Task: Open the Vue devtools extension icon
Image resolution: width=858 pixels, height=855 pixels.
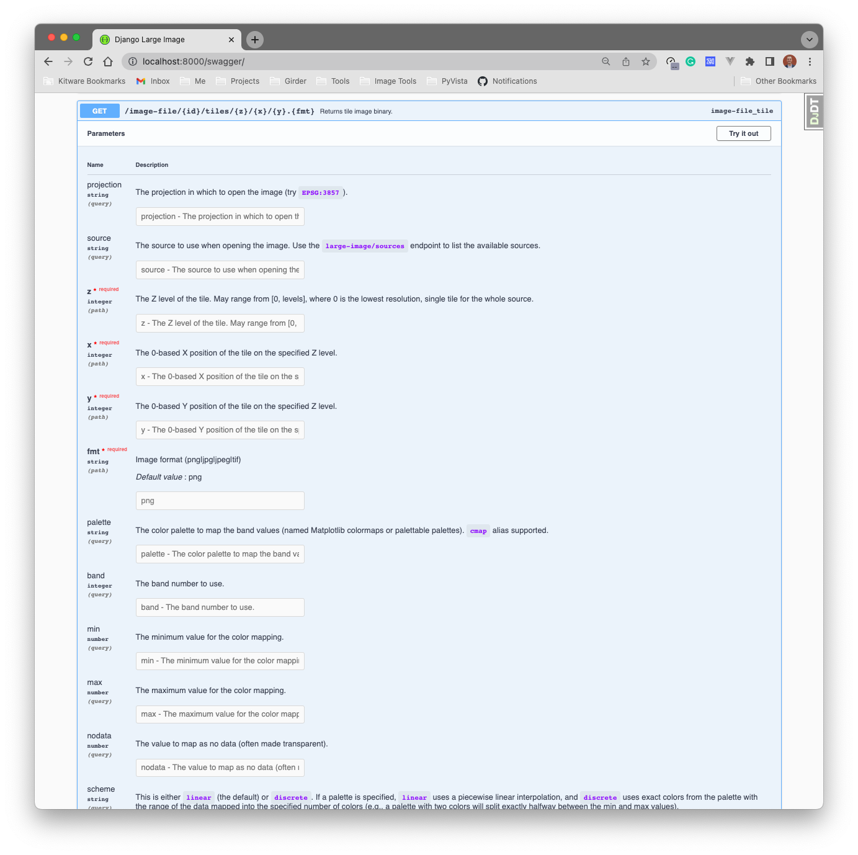Action: pos(730,61)
